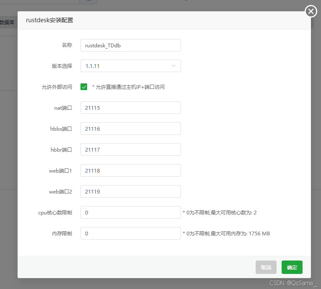Click the 版本选择 label
This screenshot has height=289, width=321.
[62, 66]
